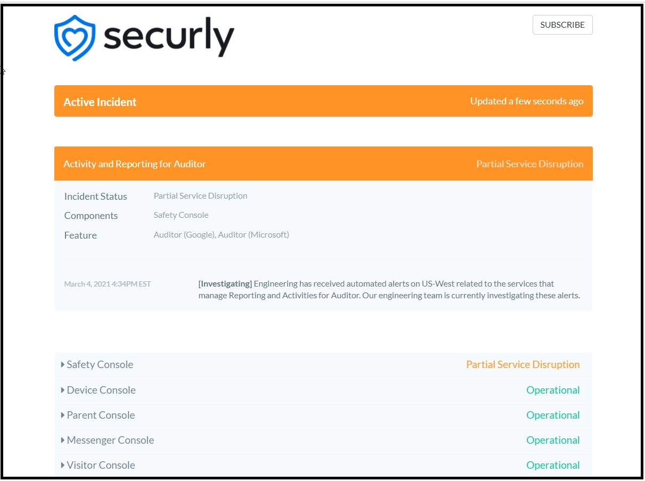Click the Device Console Operational status
This screenshot has width=645, height=481.
click(x=553, y=390)
